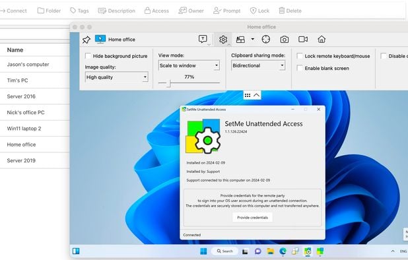Minimize the SetMe Unattended Access dialog
This screenshot has height=260, width=408.
293,110
